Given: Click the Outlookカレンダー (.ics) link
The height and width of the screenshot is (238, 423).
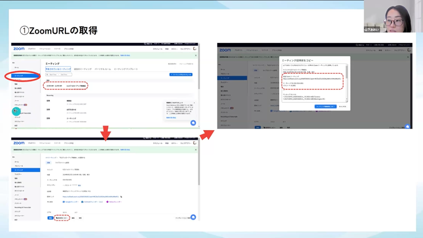Looking at the screenshot, I should click(92, 202).
